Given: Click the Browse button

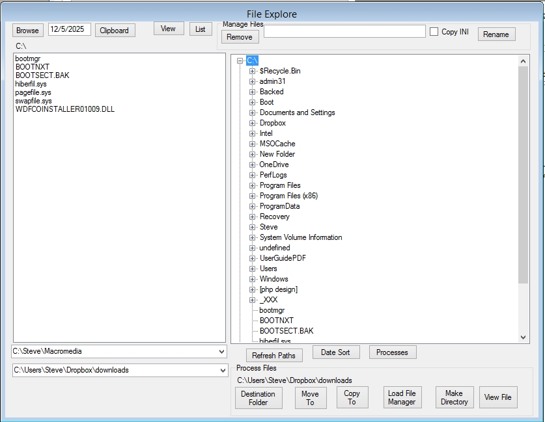Looking at the screenshot, I should pos(27,31).
